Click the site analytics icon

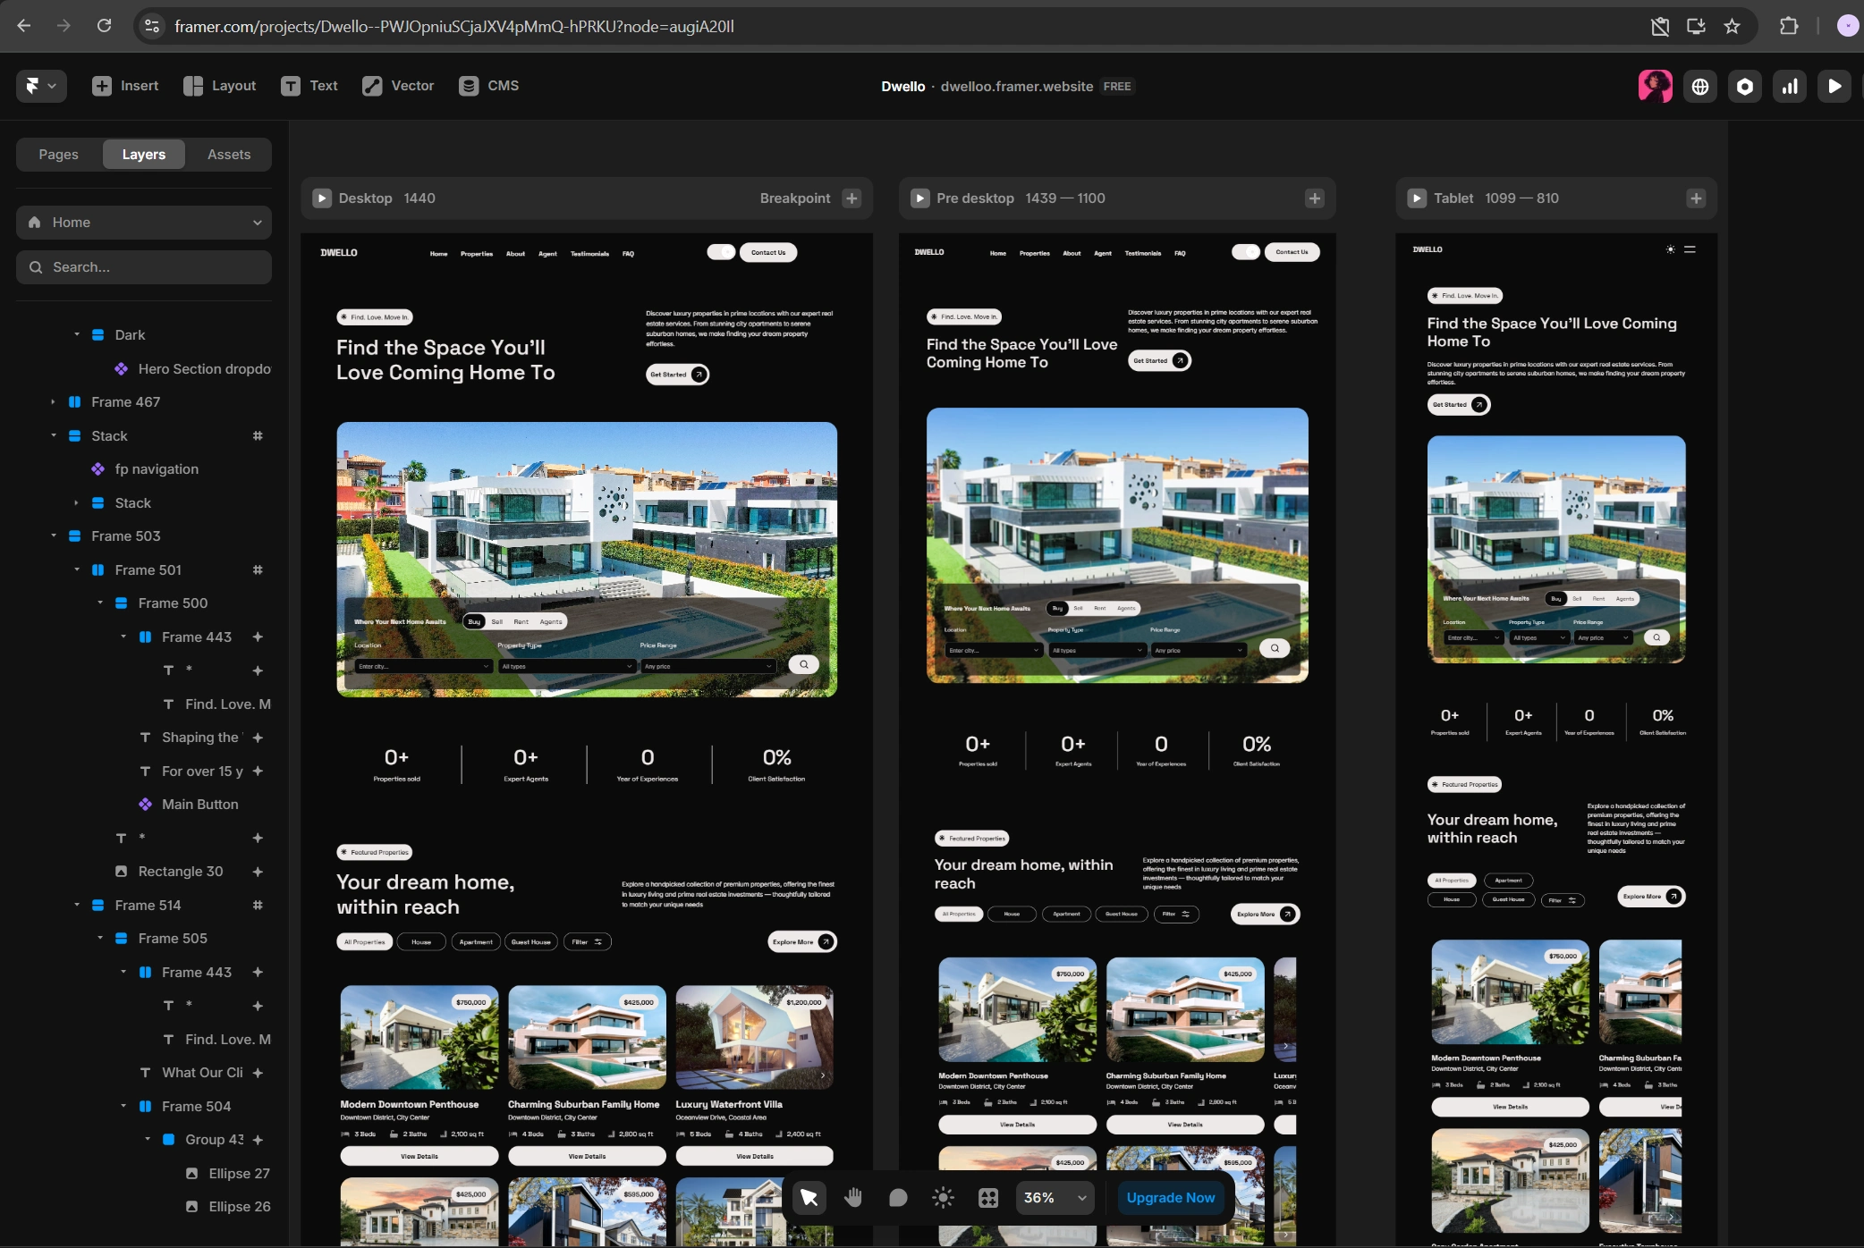(x=1790, y=86)
